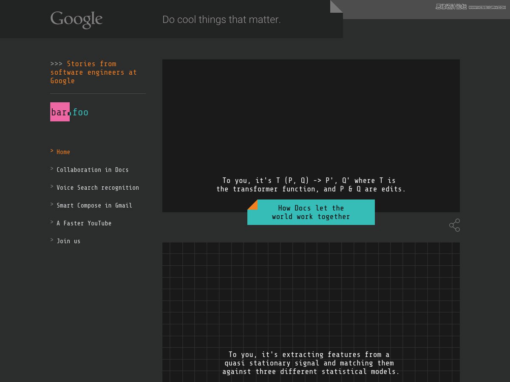Open A Faster YouTube story
The height and width of the screenshot is (382, 510).
[x=84, y=223]
